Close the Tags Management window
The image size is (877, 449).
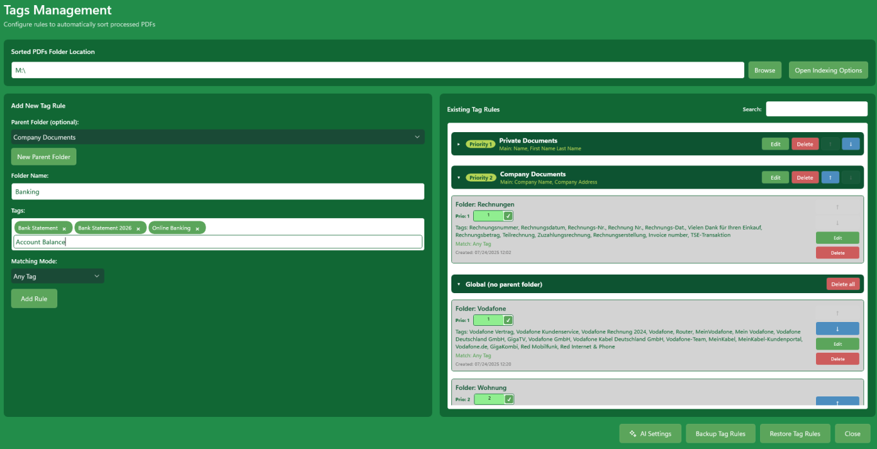pyautogui.click(x=853, y=434)
